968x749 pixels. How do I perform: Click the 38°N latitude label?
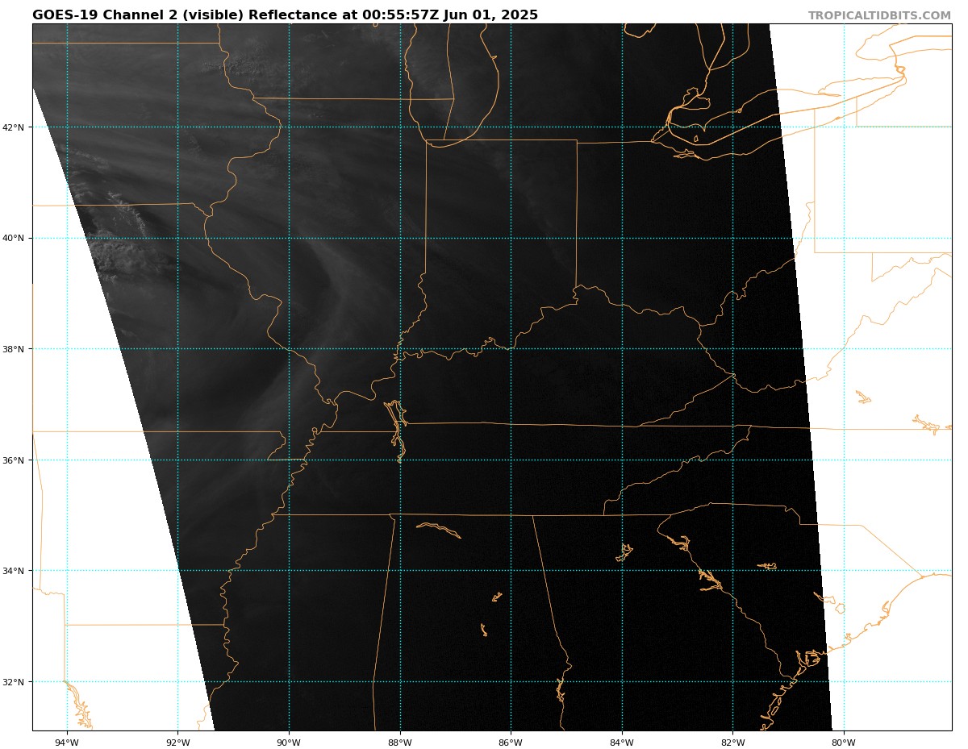click(14, 349)
